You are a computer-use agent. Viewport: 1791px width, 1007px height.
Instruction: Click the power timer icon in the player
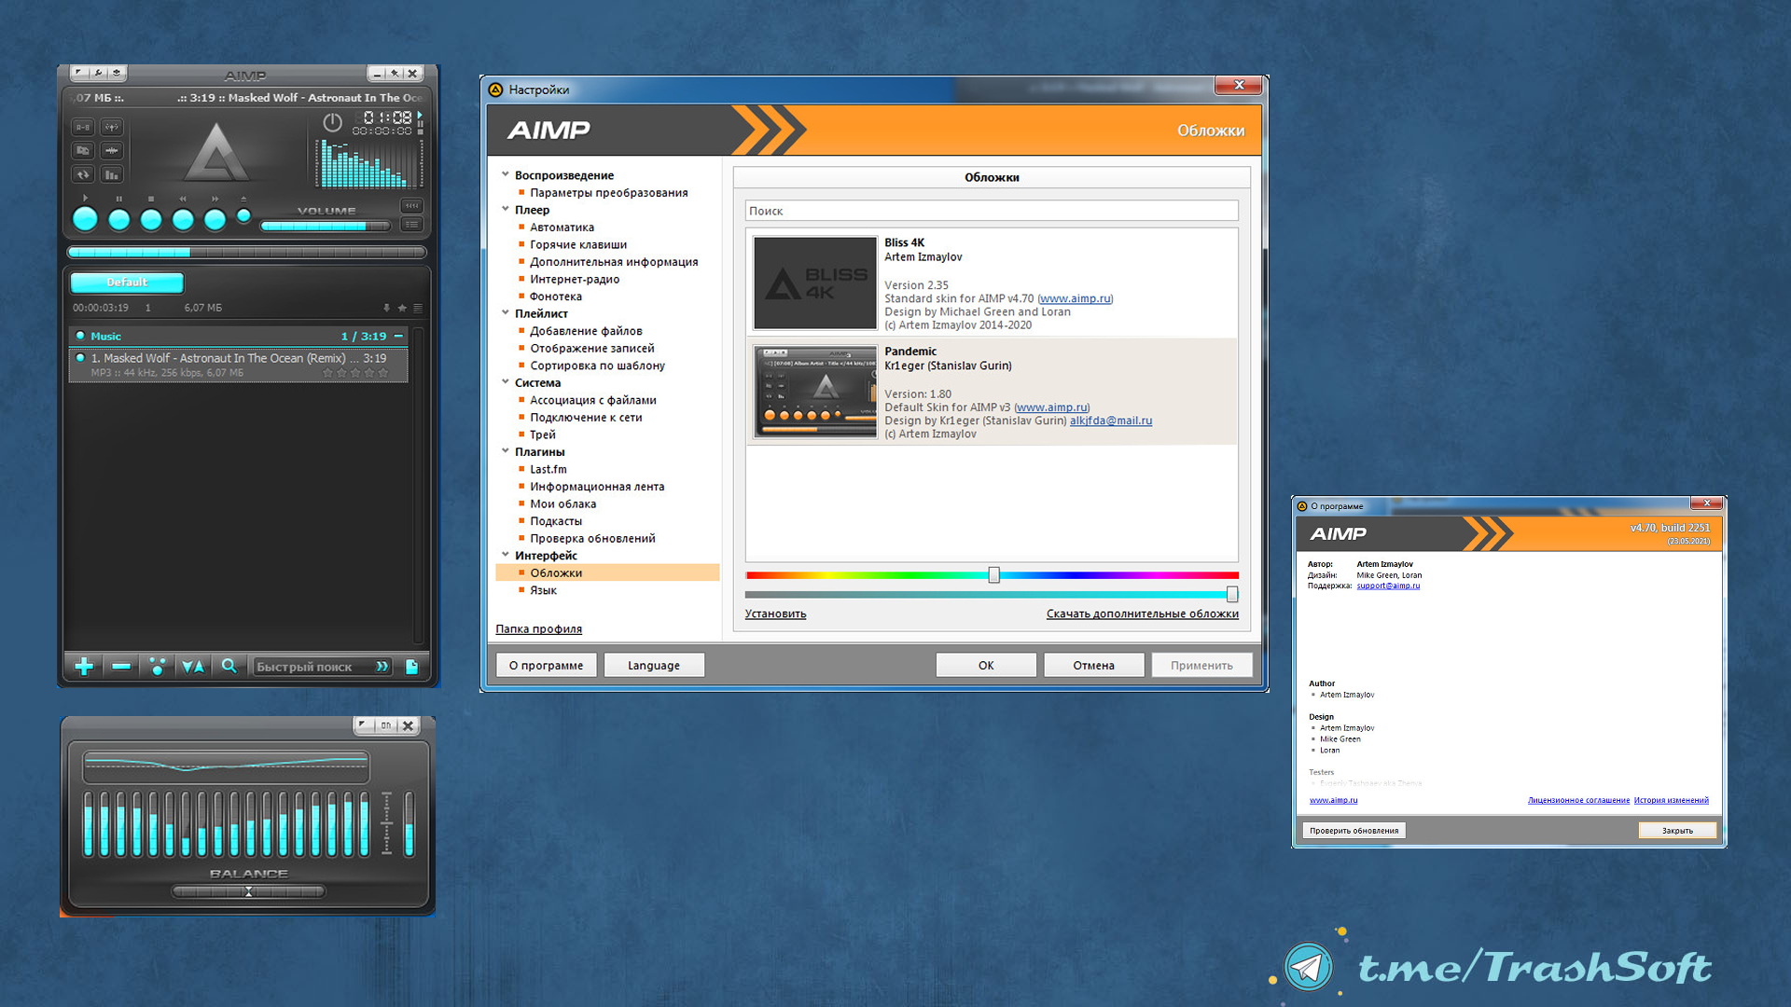[332, 122]
